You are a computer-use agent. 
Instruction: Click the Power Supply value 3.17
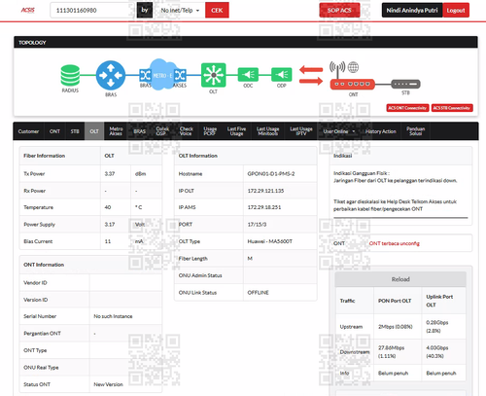pyautogui.click(x=110, y=224)
